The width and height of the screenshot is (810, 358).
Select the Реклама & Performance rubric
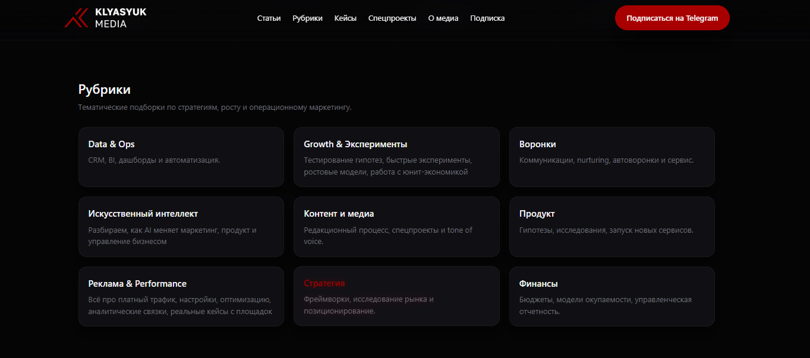[181, 296]
